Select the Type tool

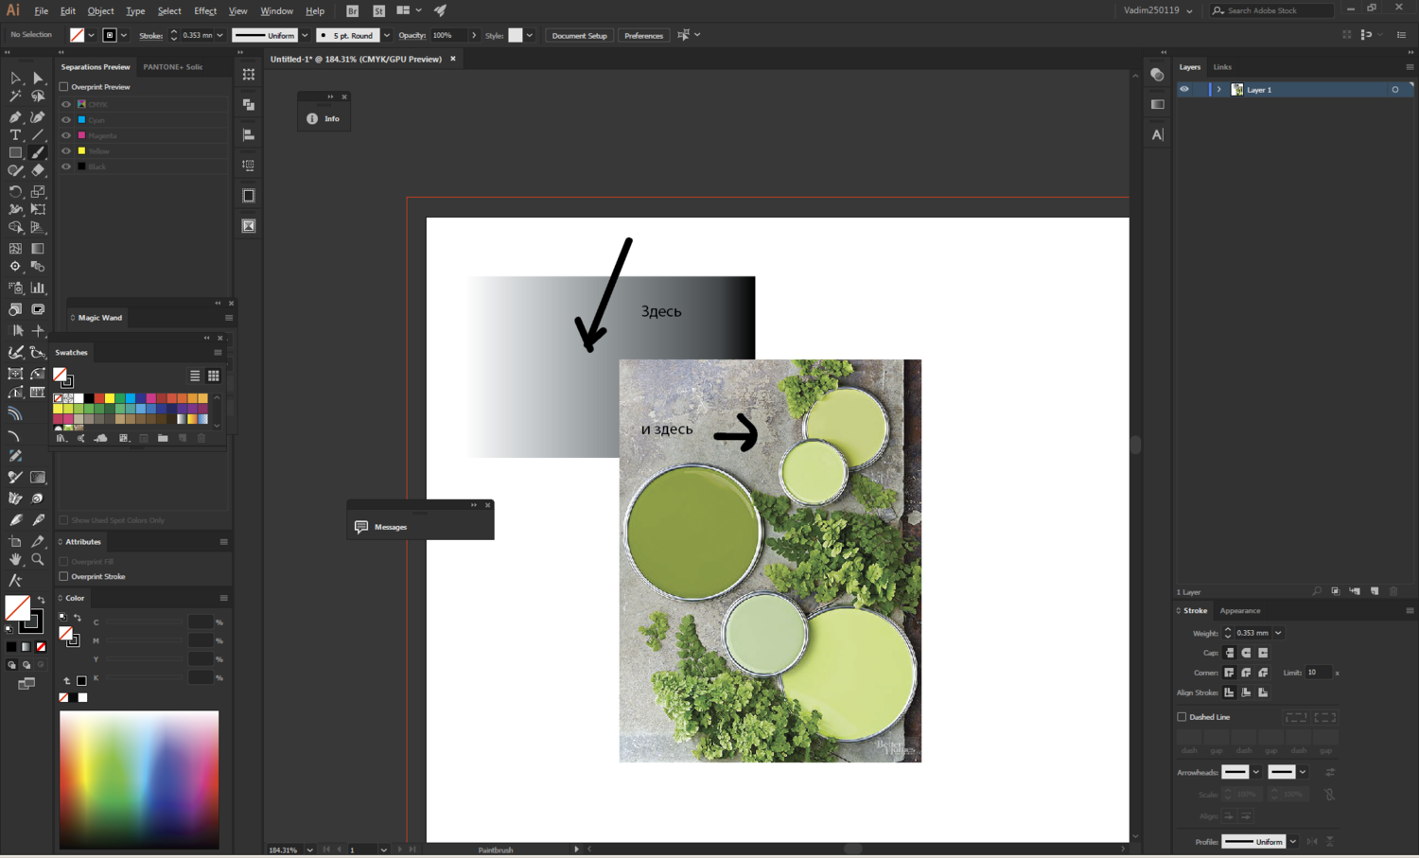pyautogui.click(x=15, y=135)
